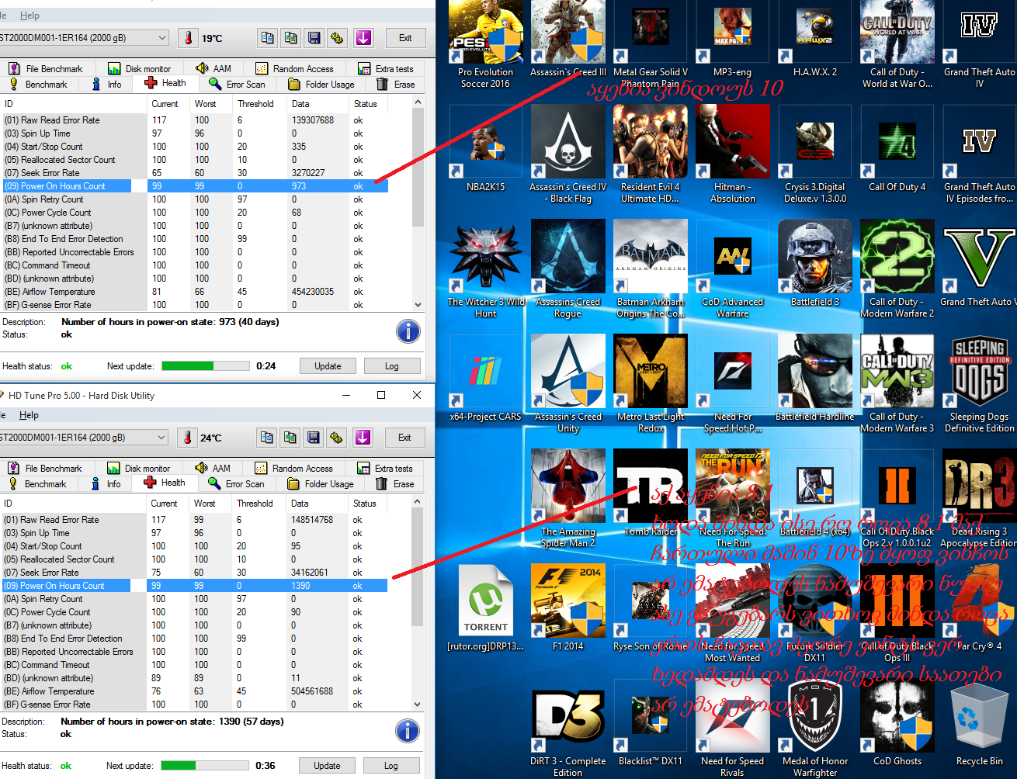Select the x64-Project CARS desktop icon
1017x779 pixels.
(x=485, y=378)
